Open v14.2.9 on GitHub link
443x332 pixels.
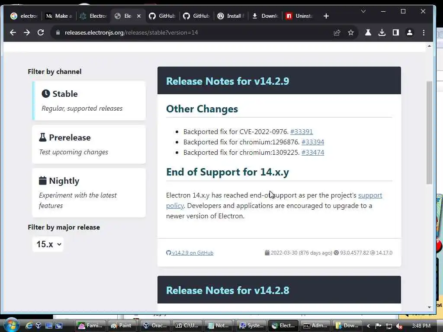[190, 252]
